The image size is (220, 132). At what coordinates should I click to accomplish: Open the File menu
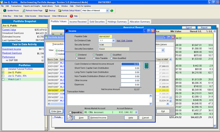tap(2, 6)
